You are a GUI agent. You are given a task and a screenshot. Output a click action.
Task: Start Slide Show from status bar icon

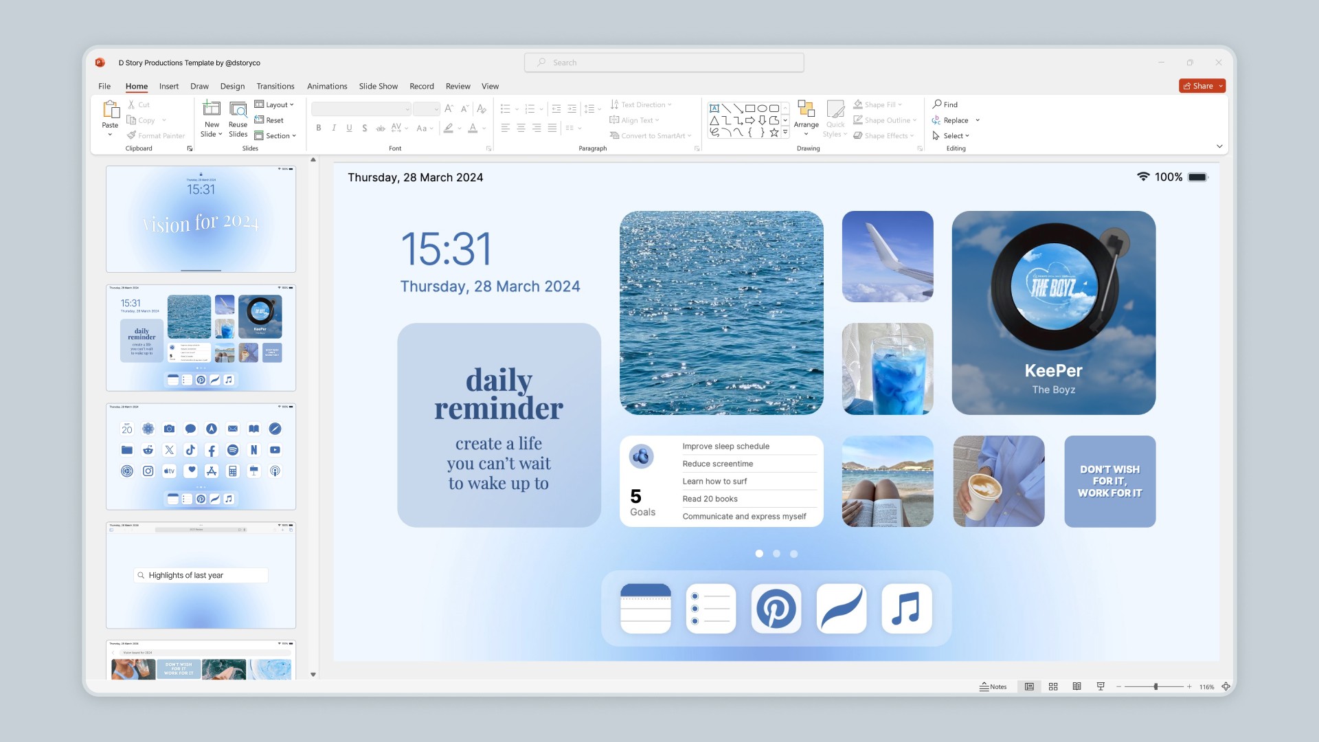[x=1101, y=686]
